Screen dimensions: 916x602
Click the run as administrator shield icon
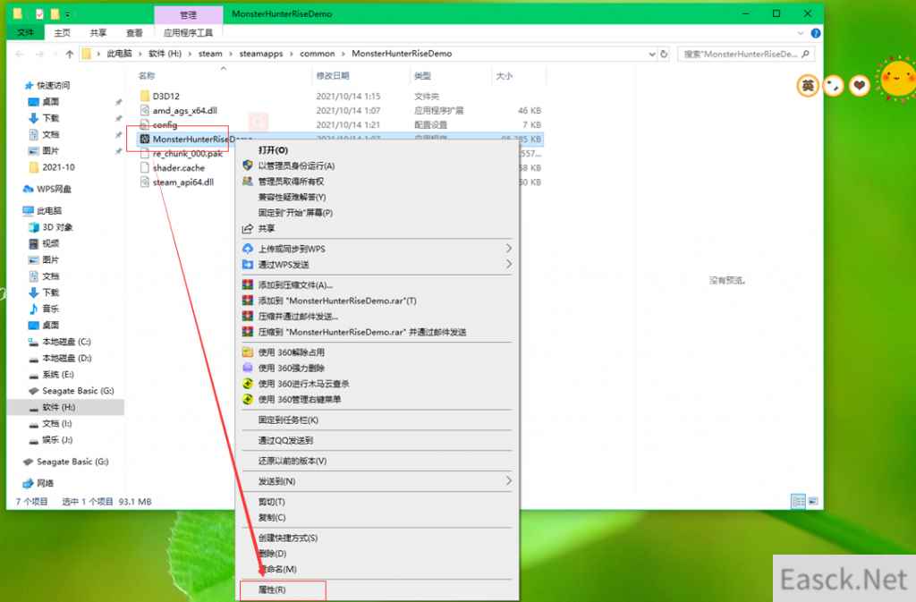coord(248,165)
